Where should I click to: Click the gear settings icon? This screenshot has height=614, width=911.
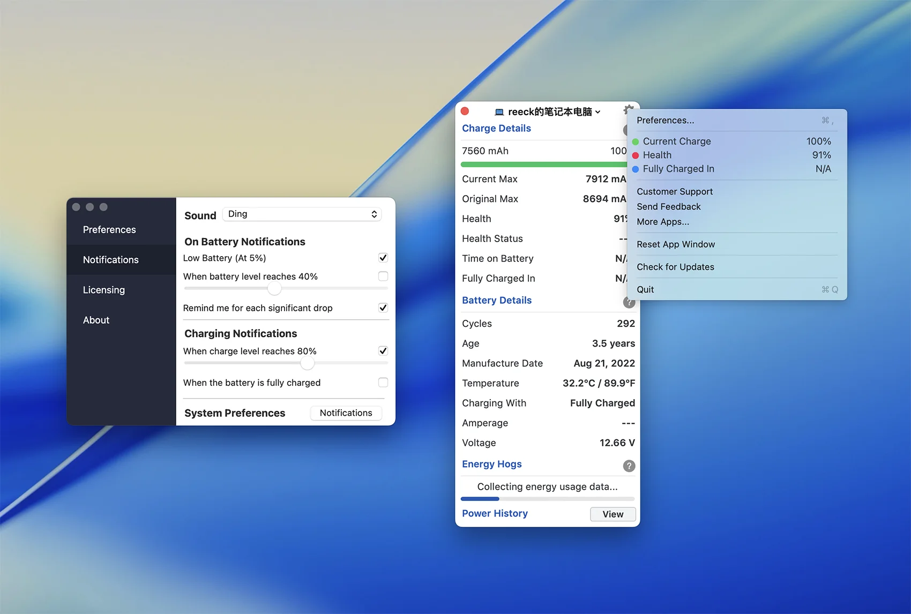(628, 110)
